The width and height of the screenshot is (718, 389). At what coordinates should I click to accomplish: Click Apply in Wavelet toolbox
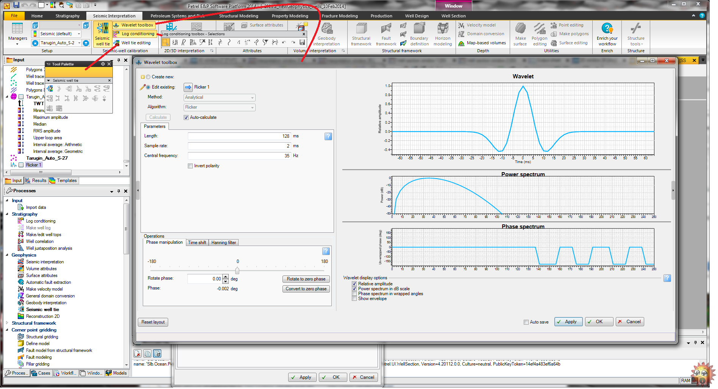pos(568,322)
